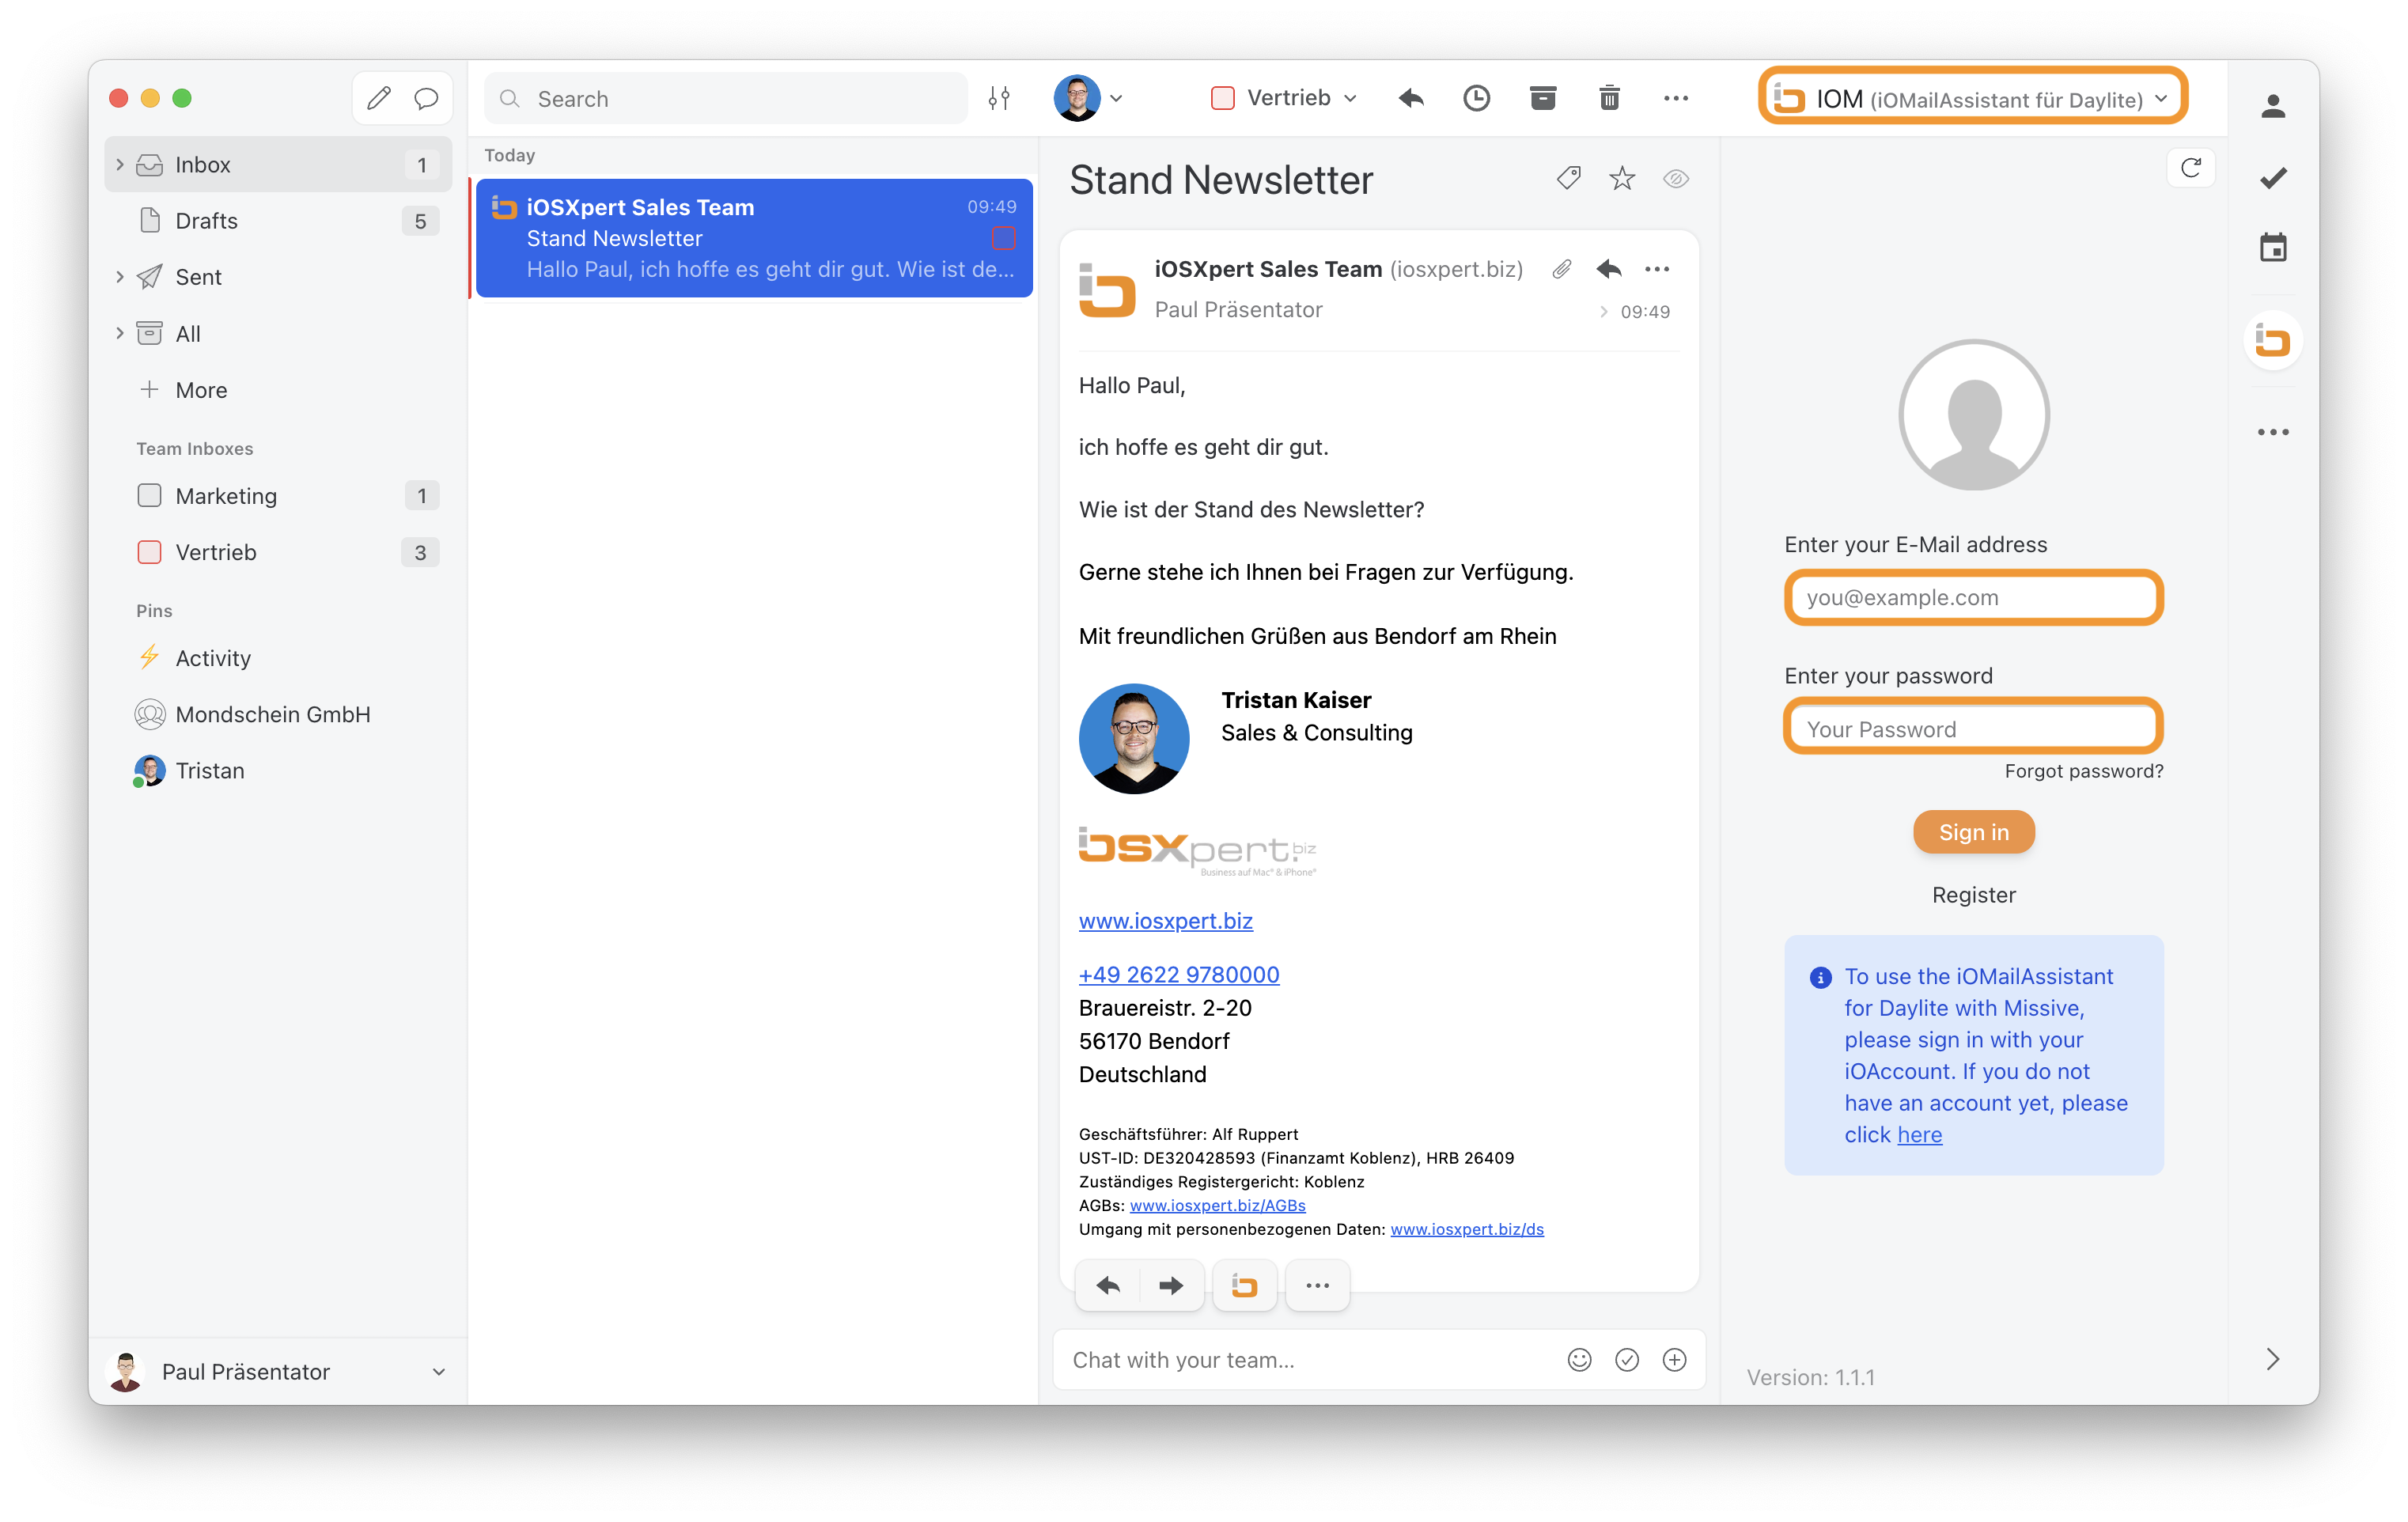Focus the Your Password field
This screenshot has height=1522, width=2408.
1973,728
